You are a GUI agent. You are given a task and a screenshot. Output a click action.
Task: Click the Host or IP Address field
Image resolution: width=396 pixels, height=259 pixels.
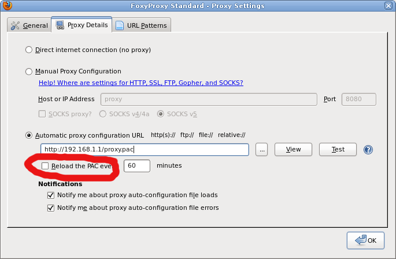[209, 99]
